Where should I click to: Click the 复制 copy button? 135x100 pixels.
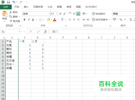pyautogui.click(x=13, y=17)
